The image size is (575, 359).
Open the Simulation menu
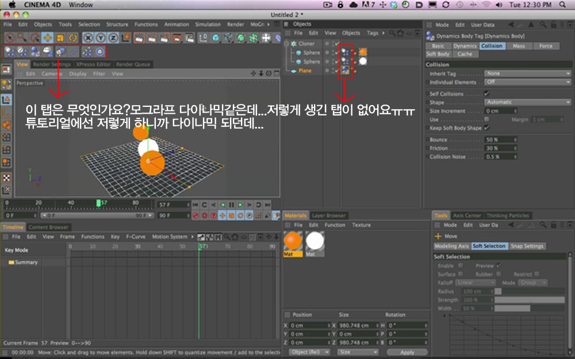coord(208,24)
